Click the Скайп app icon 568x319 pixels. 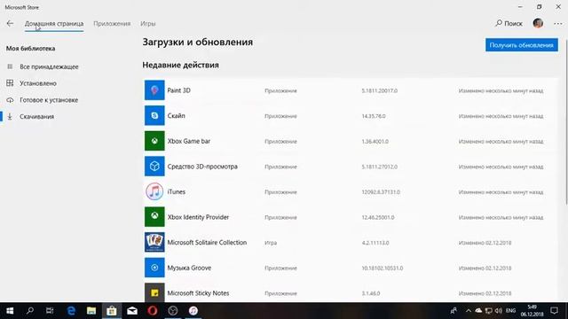[154, 115]
